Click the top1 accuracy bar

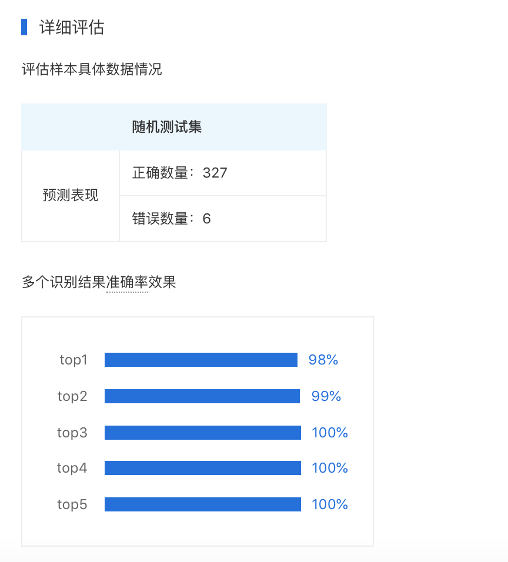tap(201, 360)
